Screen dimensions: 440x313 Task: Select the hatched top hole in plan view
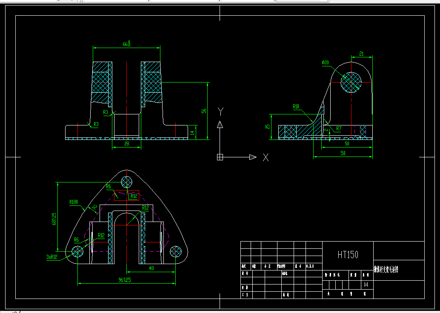coord(126,182)
